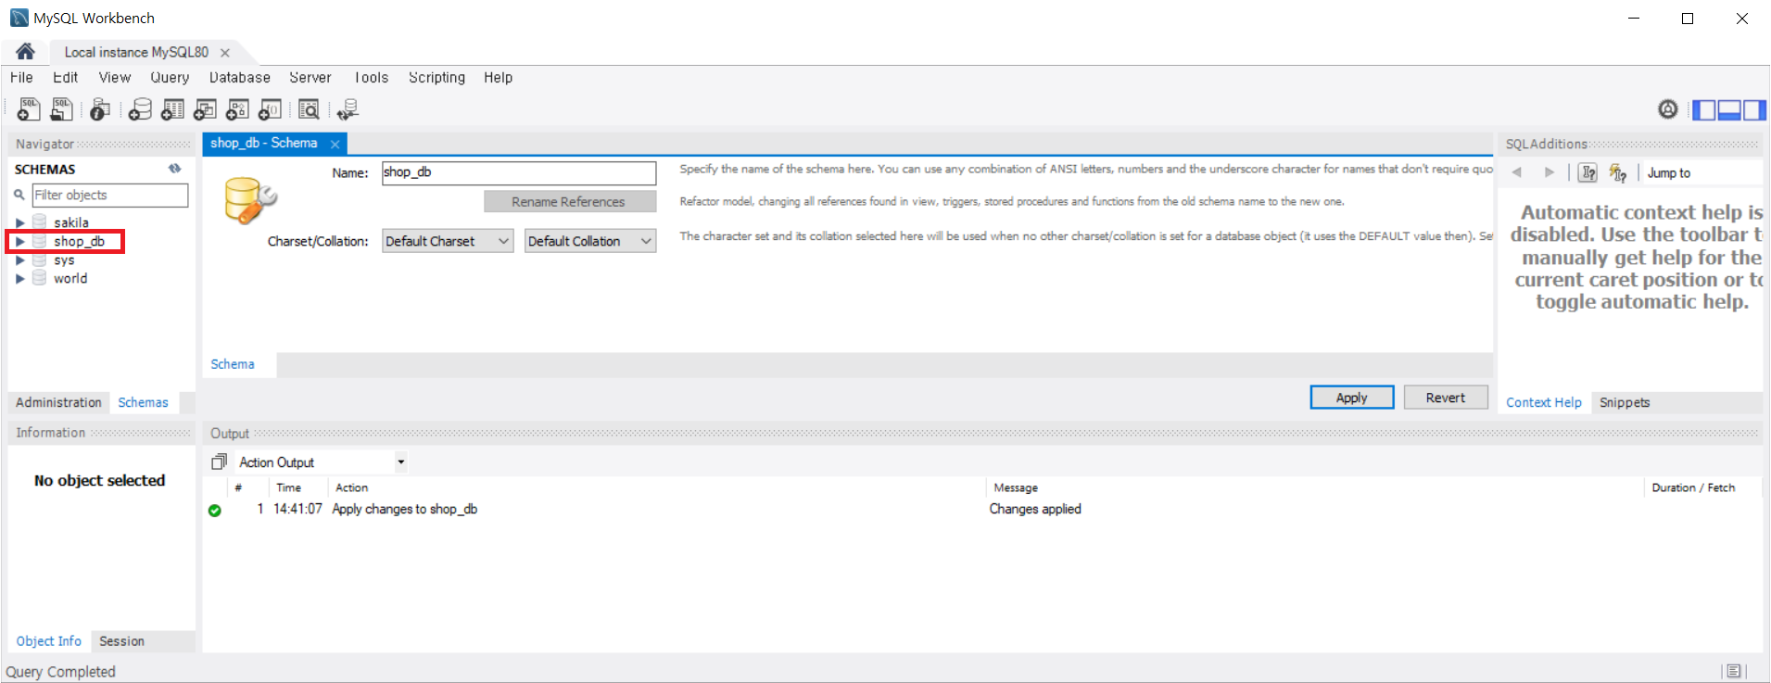The width and height of the screenshot is (1771, 683).
Task: Click the world database icon
Action: 40,277
